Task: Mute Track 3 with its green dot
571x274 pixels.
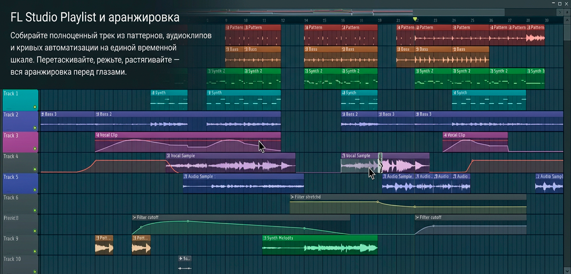Action: 35,149
